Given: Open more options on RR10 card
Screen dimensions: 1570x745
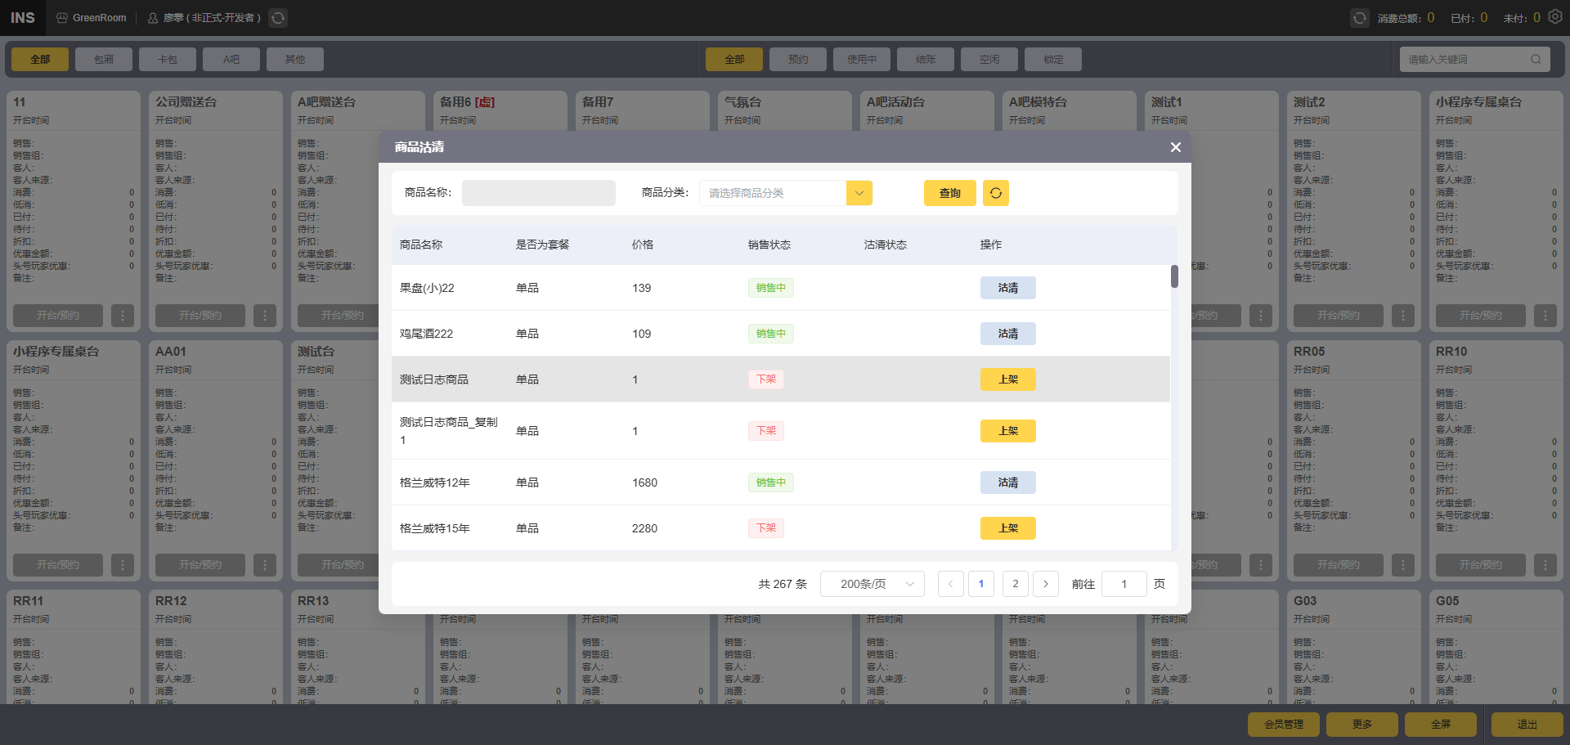Looking at the screenshot, I should 1545,565.
